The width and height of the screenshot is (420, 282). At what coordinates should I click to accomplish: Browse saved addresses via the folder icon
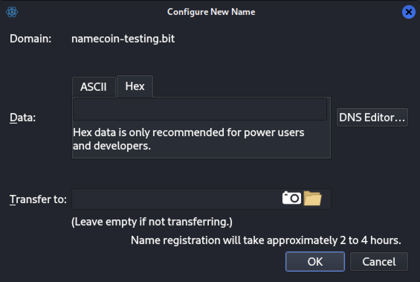click(312, 198)
